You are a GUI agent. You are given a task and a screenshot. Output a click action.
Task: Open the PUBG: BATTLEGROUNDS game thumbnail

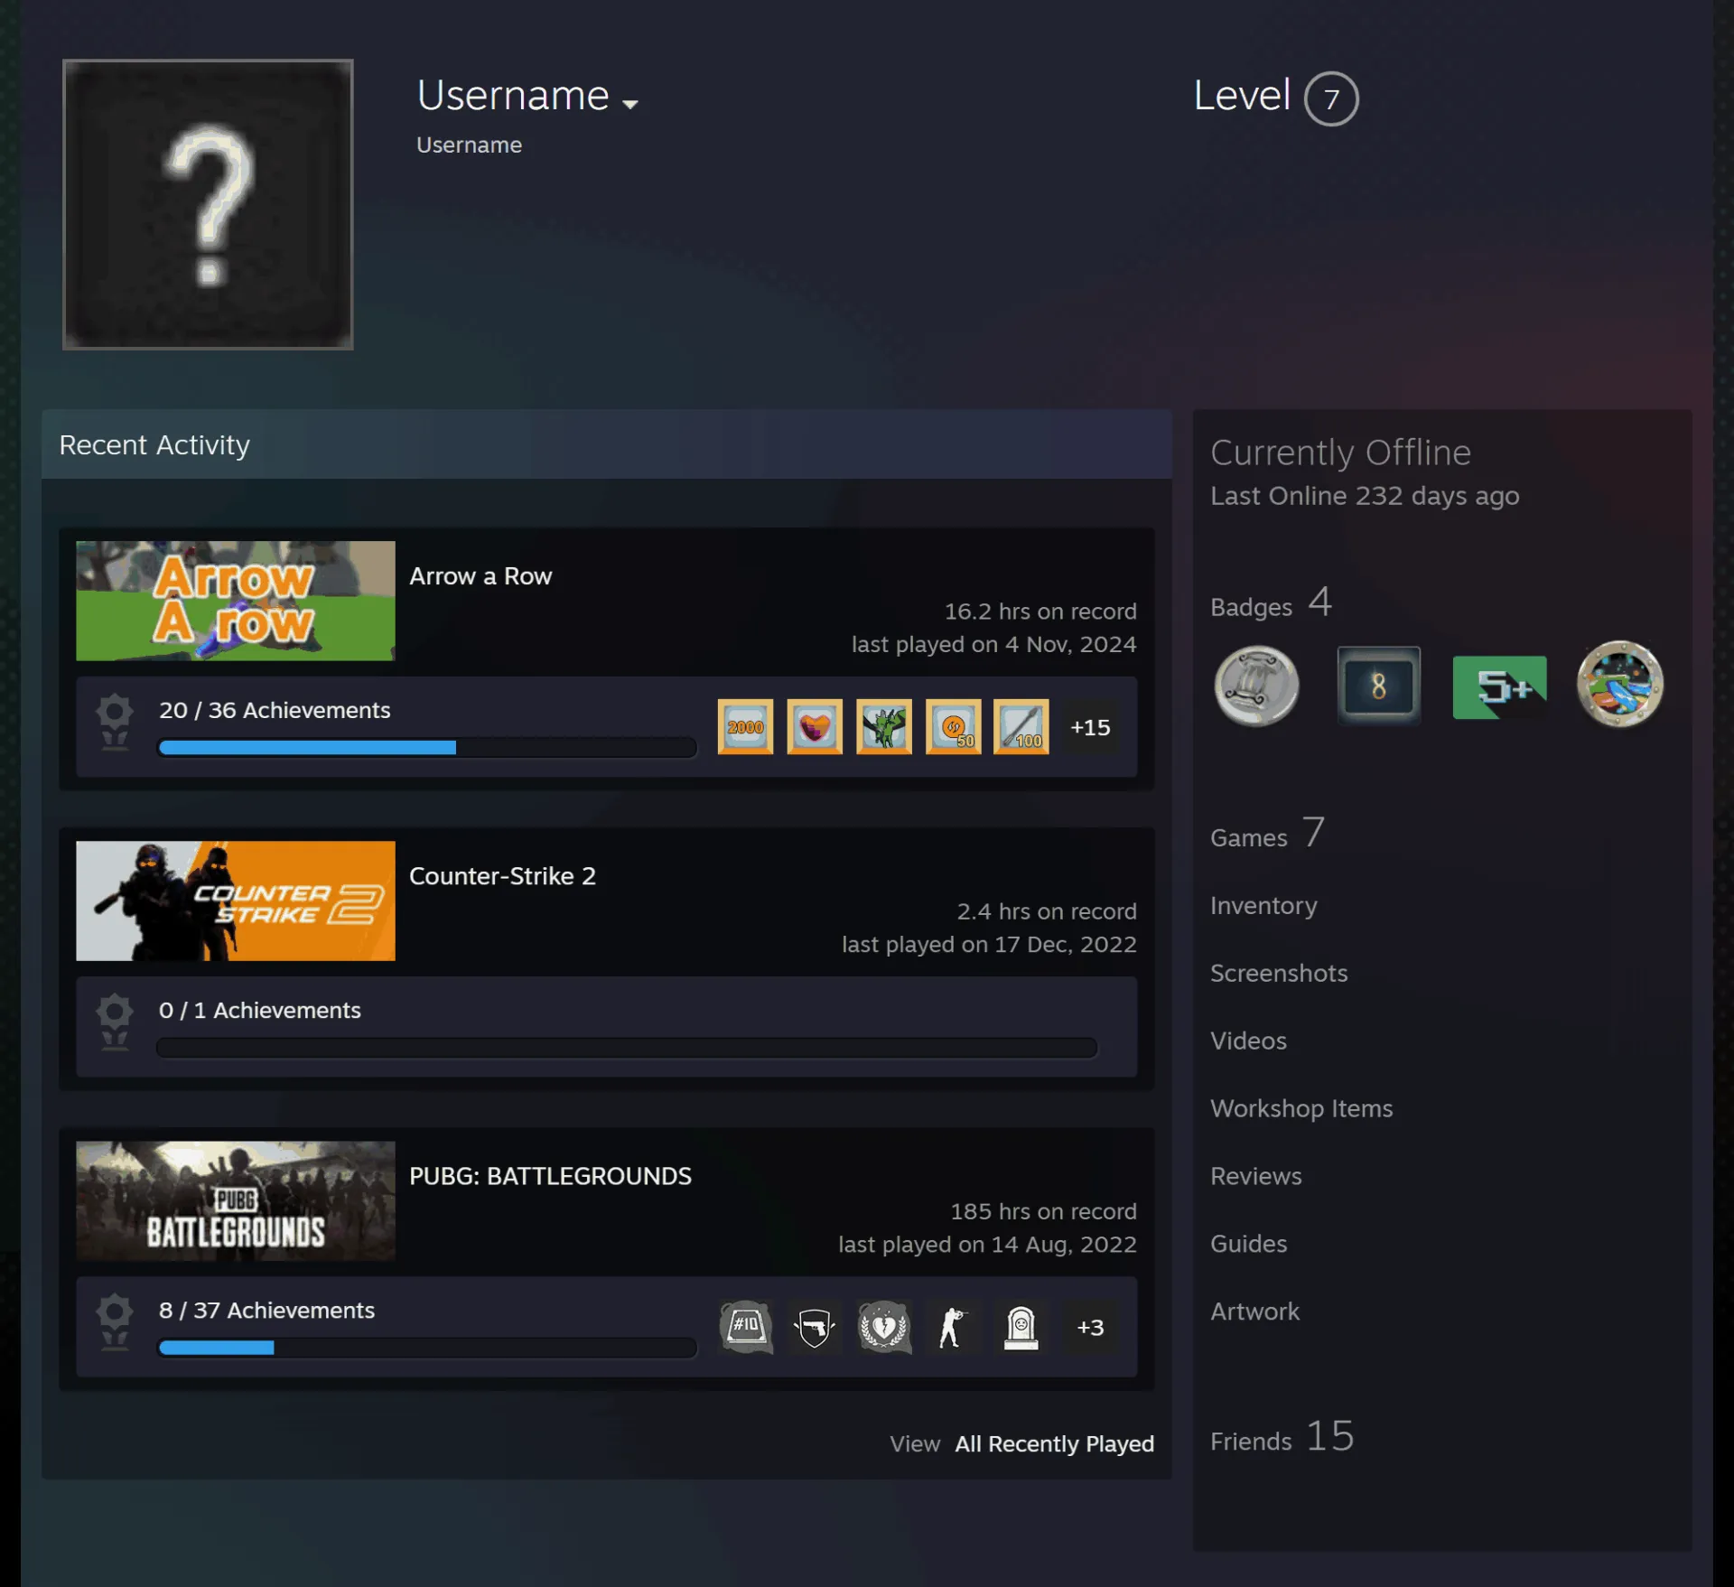(236, 1200)
